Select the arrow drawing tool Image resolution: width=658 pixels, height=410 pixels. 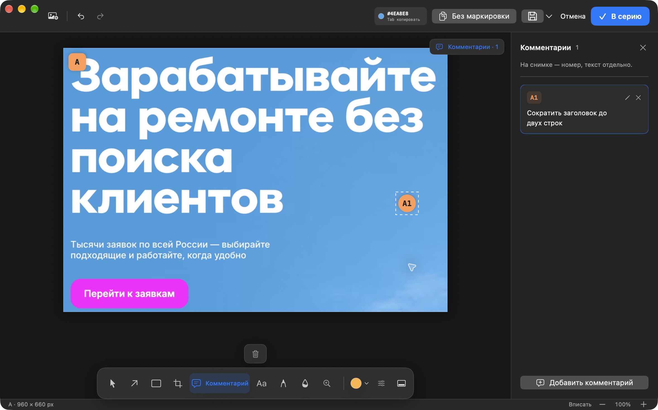pos(134,383)
